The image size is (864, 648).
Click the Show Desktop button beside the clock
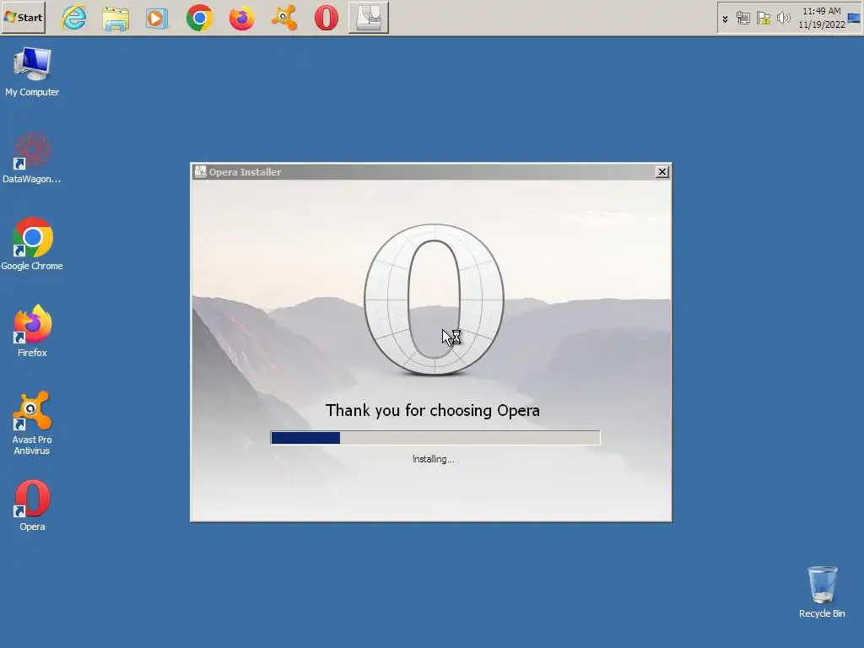tap(854, 19)
